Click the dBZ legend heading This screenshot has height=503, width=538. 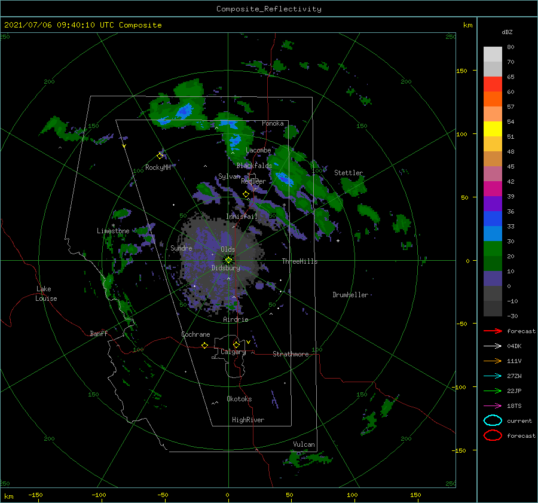(x=507, y=32)
